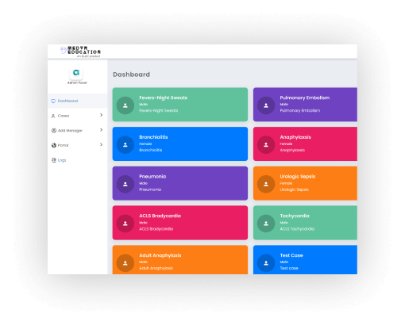Click the Admin Panel avatar icon

[76, 73]
